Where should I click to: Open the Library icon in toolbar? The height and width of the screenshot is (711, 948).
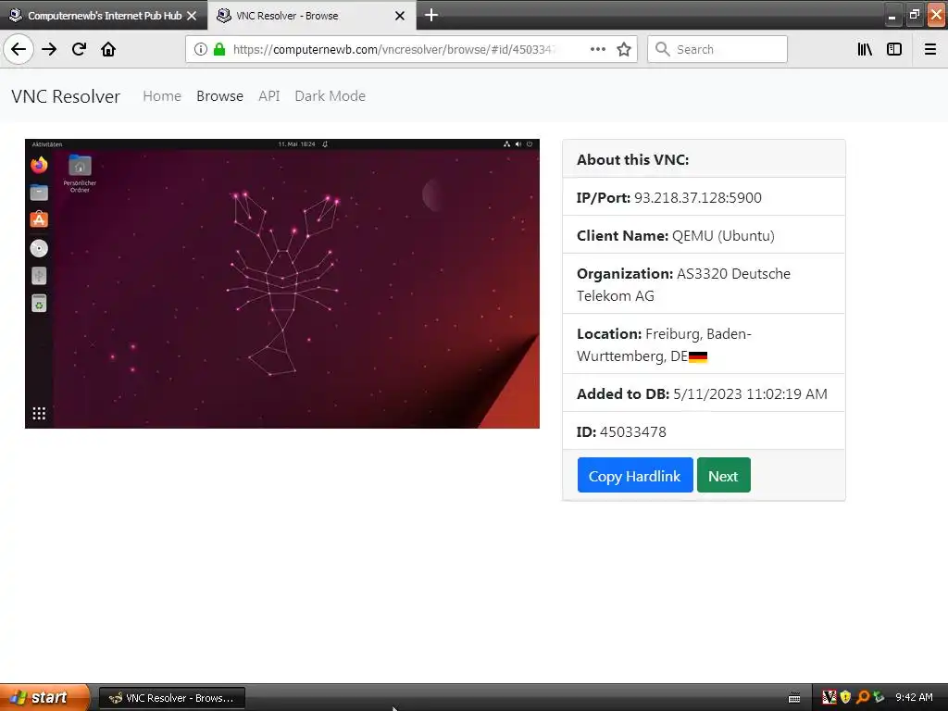tap(865, 49)
